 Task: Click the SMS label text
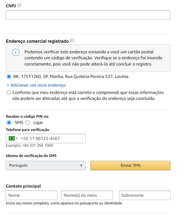click(19, 122)
